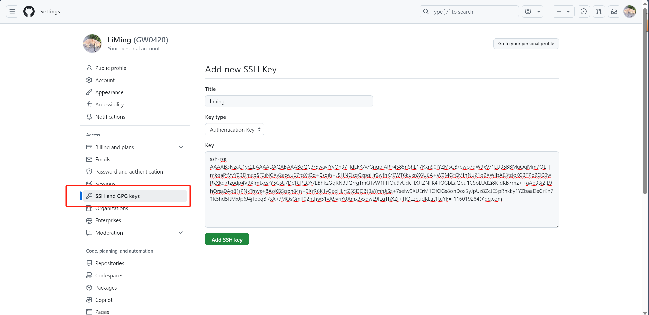Screen dimensions: 649x315
Task: Click into the Title input field
Action: click(289, 101)
